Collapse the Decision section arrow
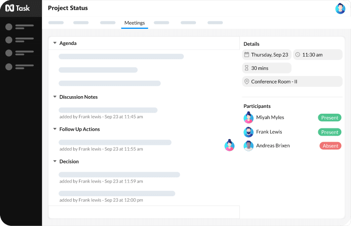The height and width of the screenshot is (226, 351). pos(55,162)
